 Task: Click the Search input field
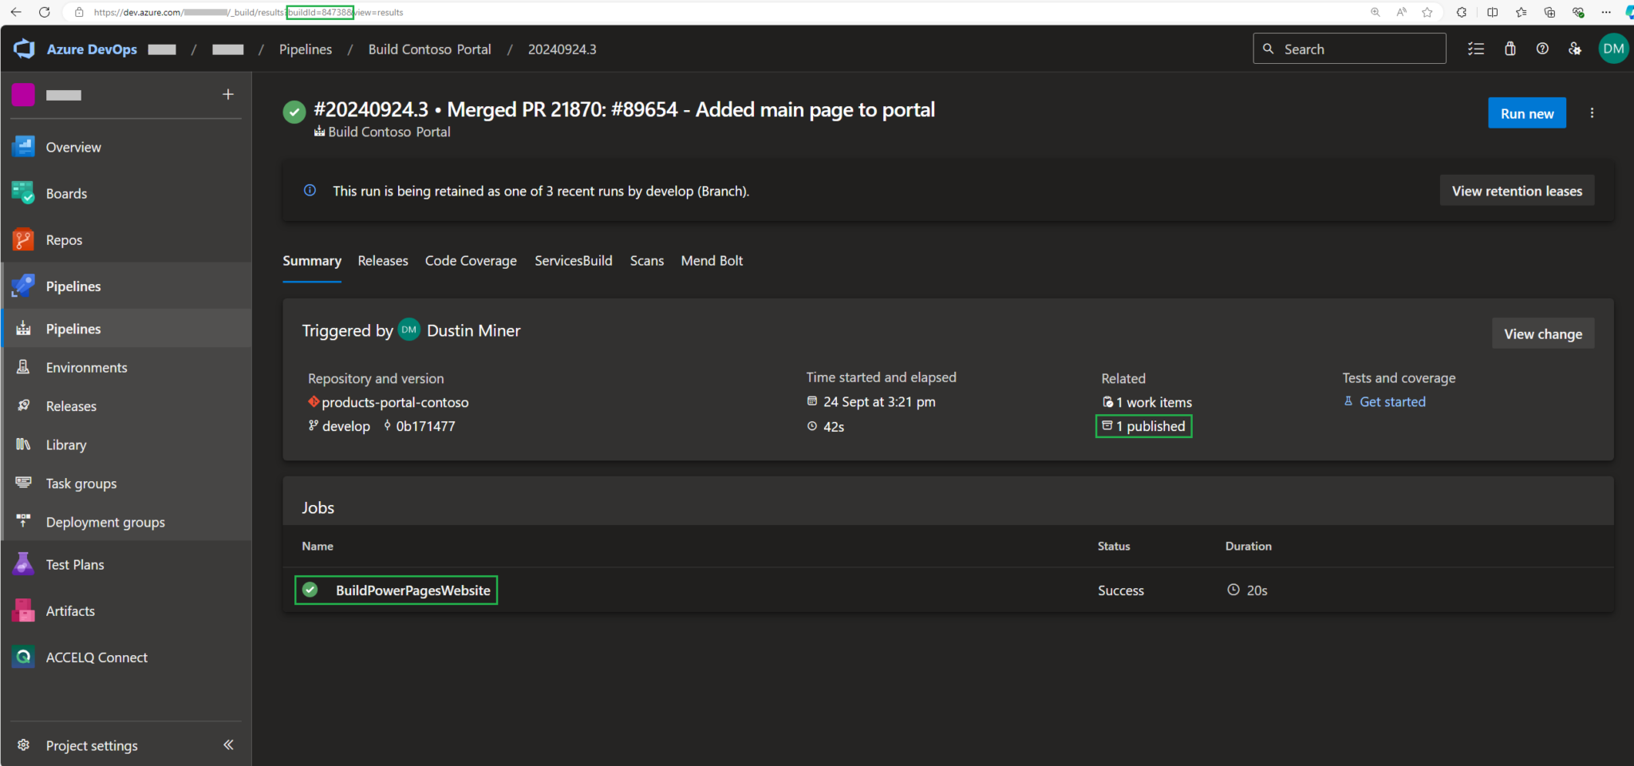[1348, 49]
